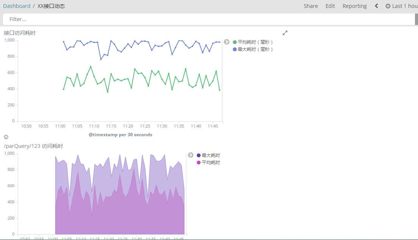The height and width of the screenshot is (240, 418).
Task: Click the 200 y-axis label of area chart
Action: [x=11, y=218]
